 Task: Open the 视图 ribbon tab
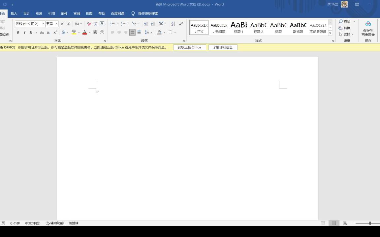tap(89, 13)
